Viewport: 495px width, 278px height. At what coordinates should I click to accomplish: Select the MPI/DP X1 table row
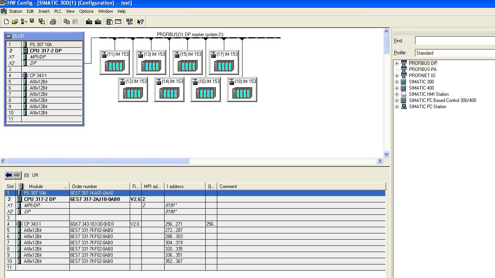click(x=195, y=205)
